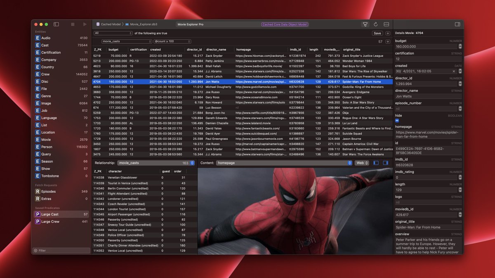The height and width of the screenshot is (278, 495).
Task: Select the Zack Snyder's Justice League row
Action: [x=243, y=56]
